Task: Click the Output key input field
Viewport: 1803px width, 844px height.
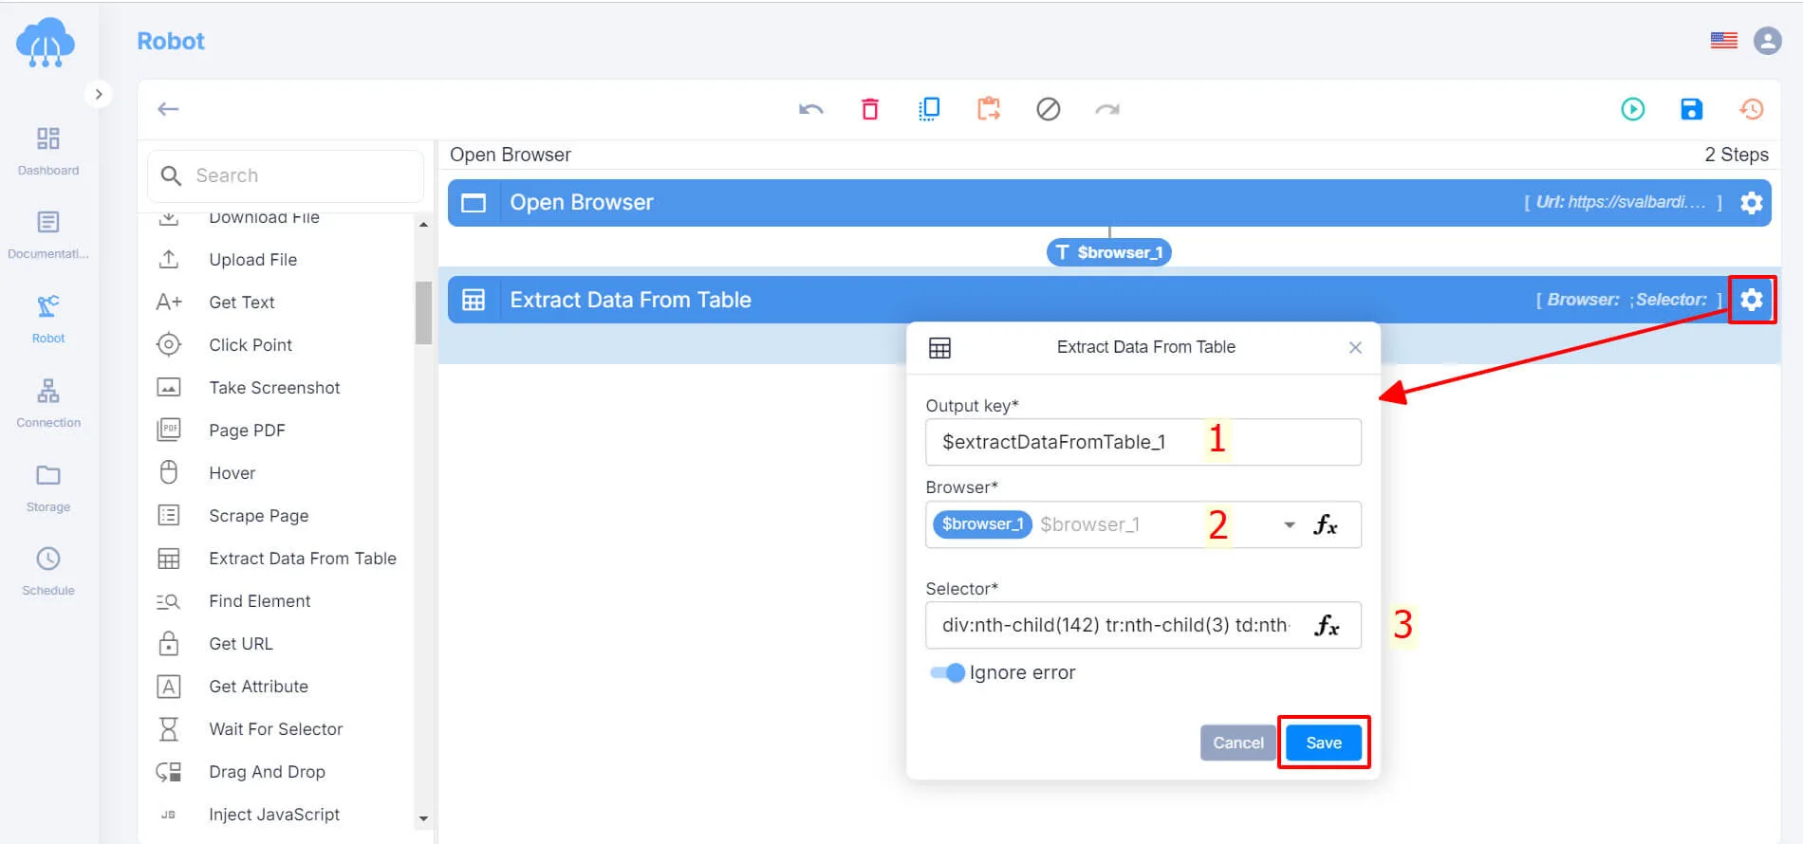Action: [x=1143, y=442]
